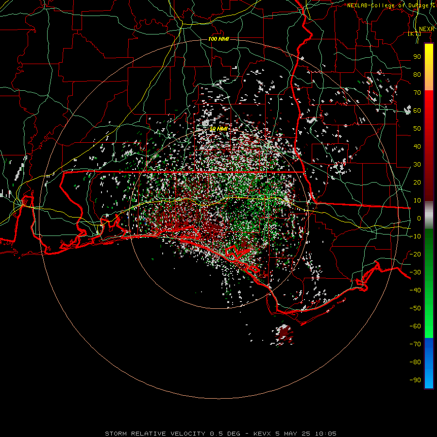The height and width of the screenshot is (437, 437).
Task: Click the 50 NMI range ring label
Action: (x=218, y=129)
